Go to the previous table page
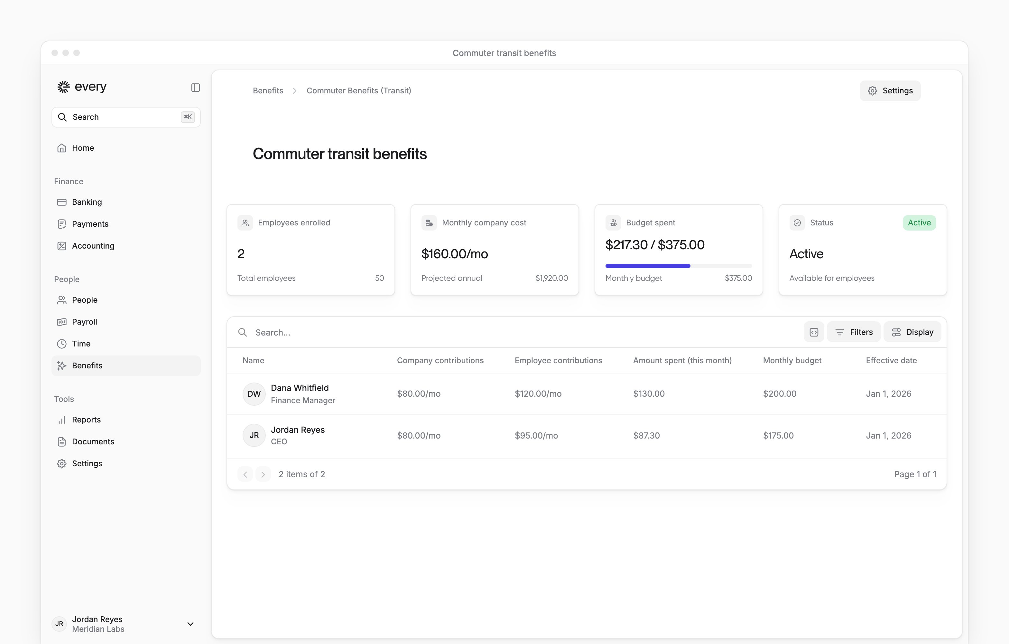 245,474
